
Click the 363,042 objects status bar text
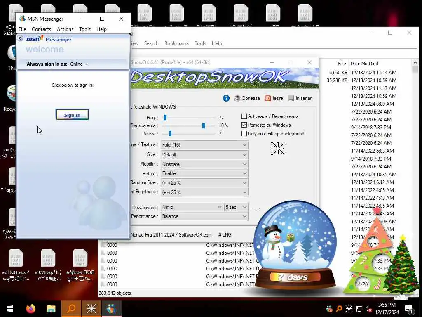coord(115,293)
